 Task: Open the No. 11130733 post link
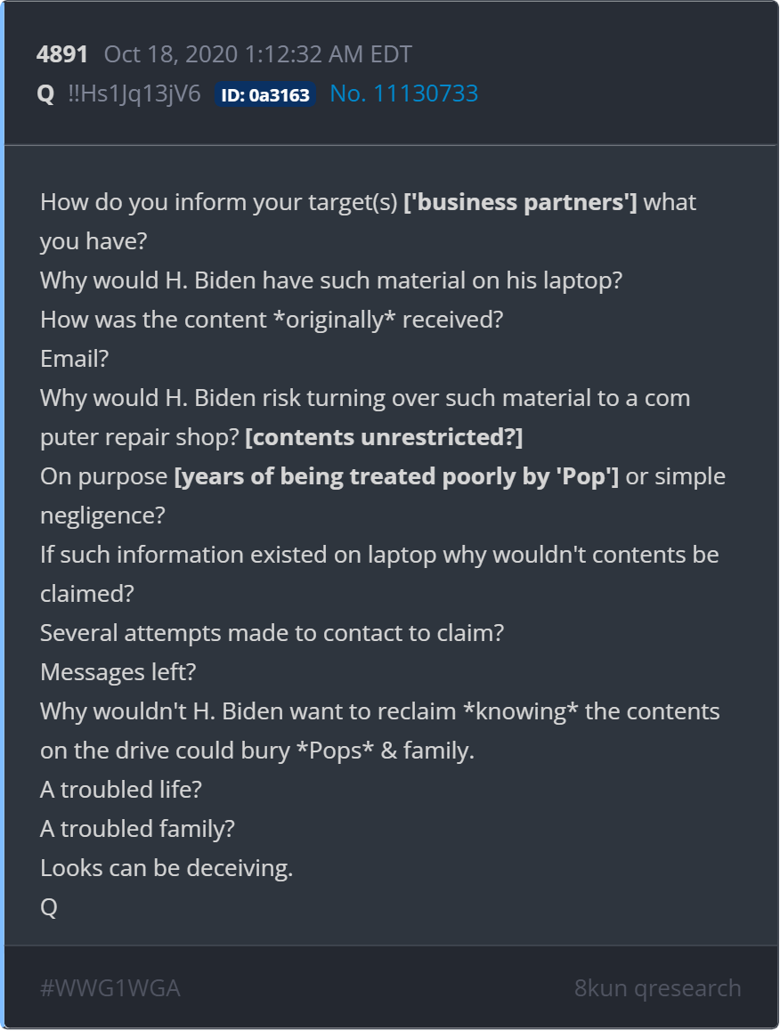[x=403, y=93]
